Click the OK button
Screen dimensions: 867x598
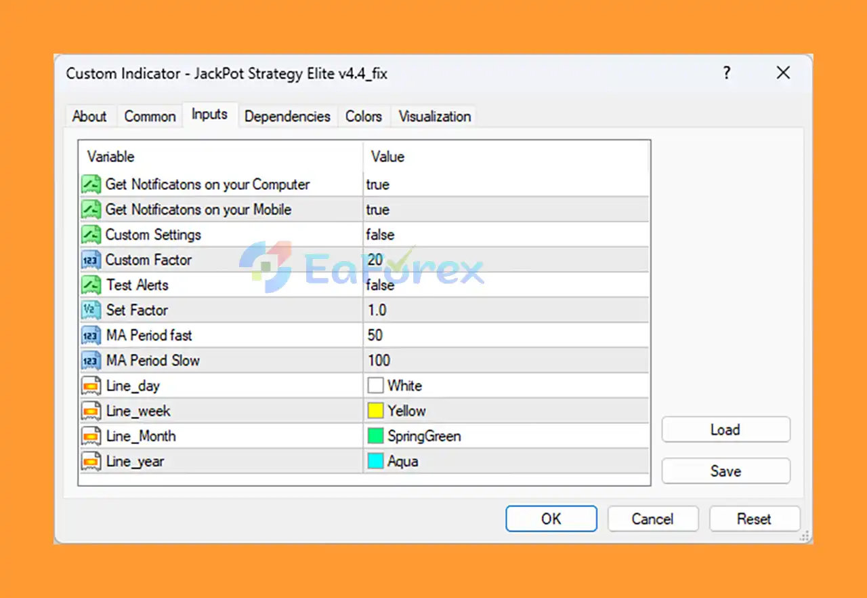click(x=551, y=519)
